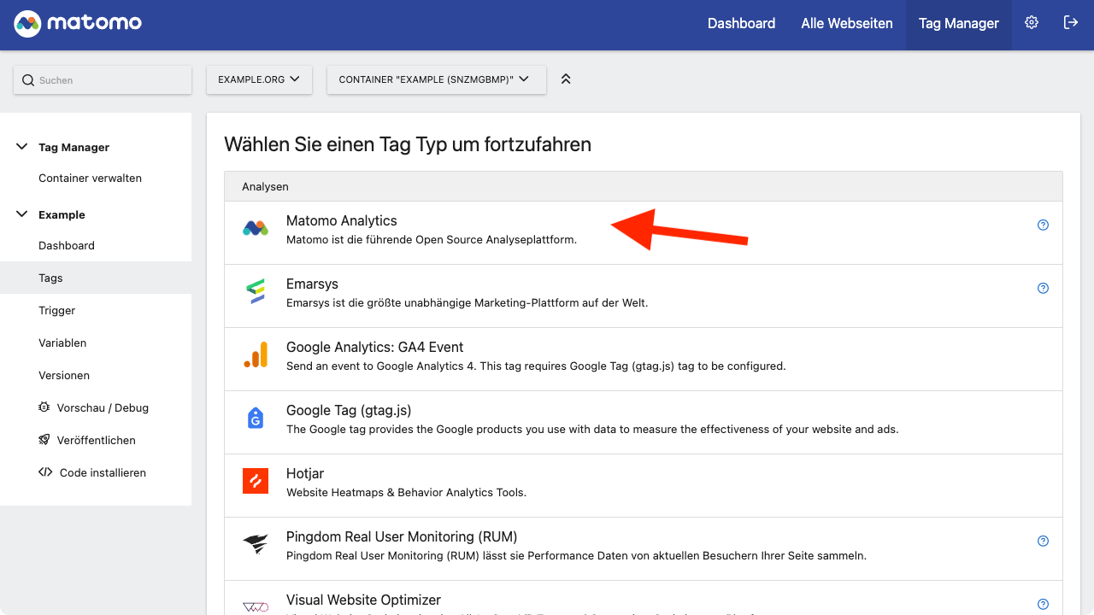The width and height of the screenshot is (1094, 615).
Task: Open help for Emarsys tag
Action: pos(1043,289)
